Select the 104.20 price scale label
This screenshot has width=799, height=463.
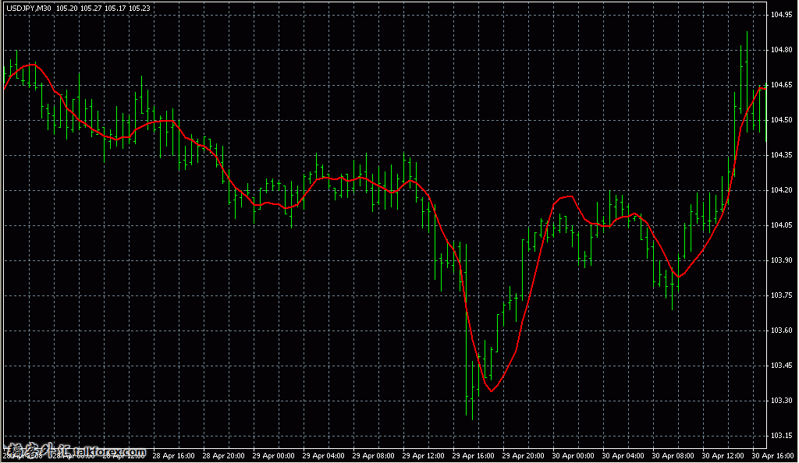click(782, 190)
